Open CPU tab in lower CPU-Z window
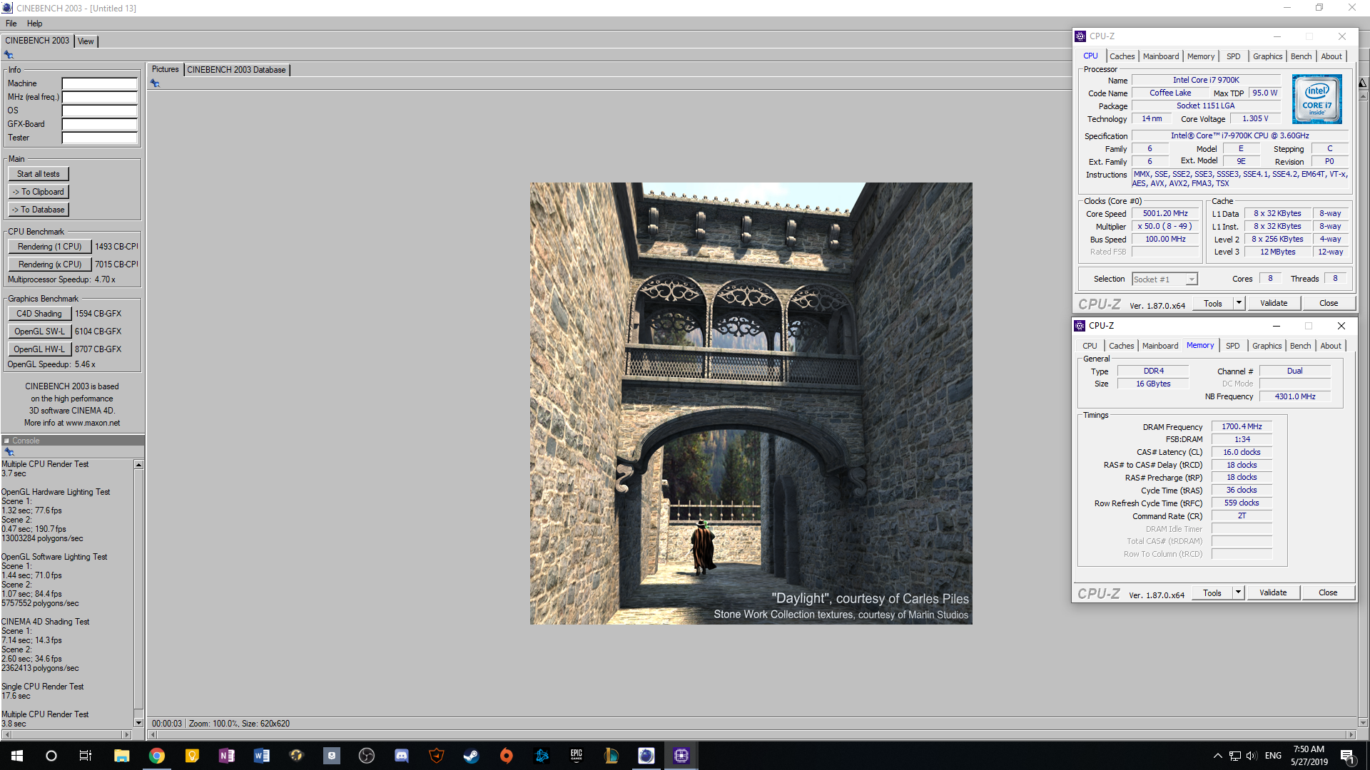1370x770 pixels. click(1090, 346)
